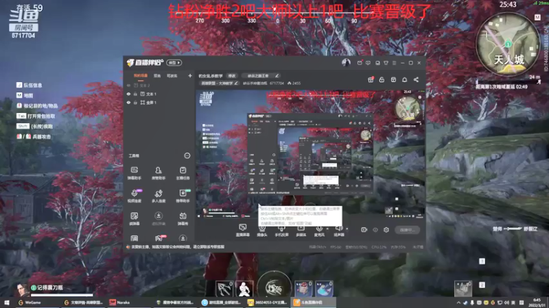This screenshot has width=549, height=308.
Task: Open the gift box icon
Action: click(371, 79)
